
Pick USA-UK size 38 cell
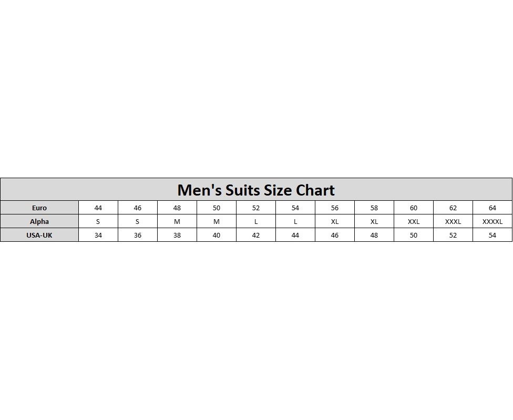click(x=177, y=235)
